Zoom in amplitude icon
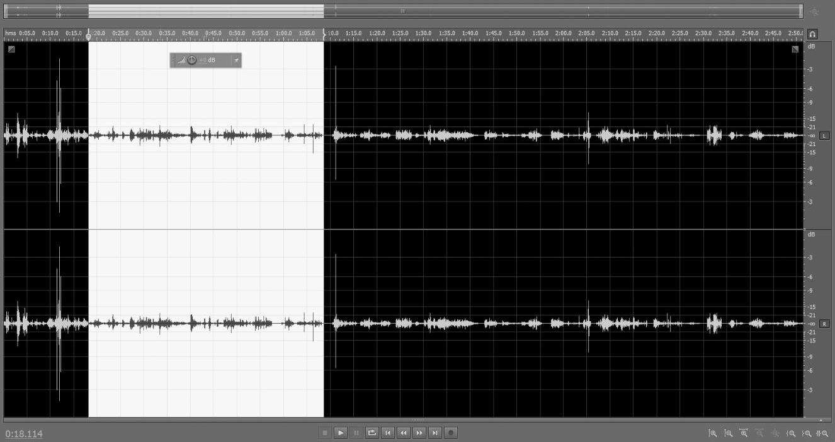The image size is (835, 442). coord(713,433)
